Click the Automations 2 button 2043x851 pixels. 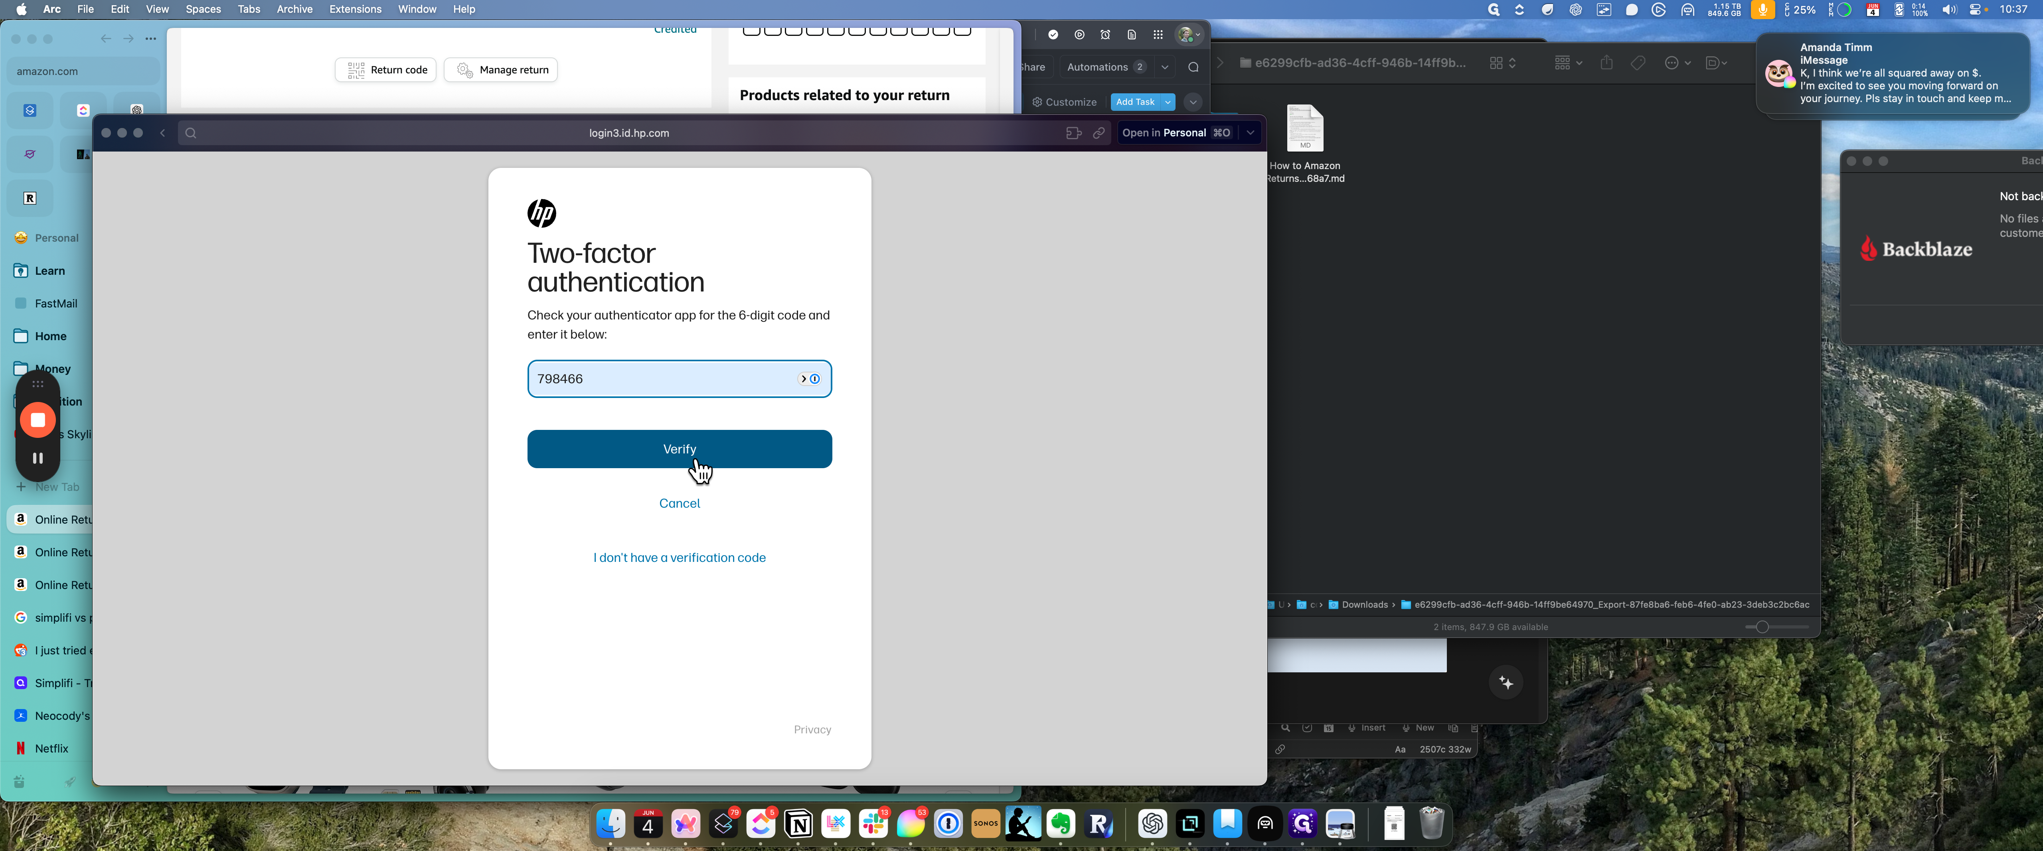tap(1106, 67)
